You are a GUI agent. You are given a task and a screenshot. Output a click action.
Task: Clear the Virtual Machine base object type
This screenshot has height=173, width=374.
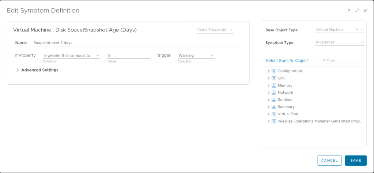click(357, 30)
